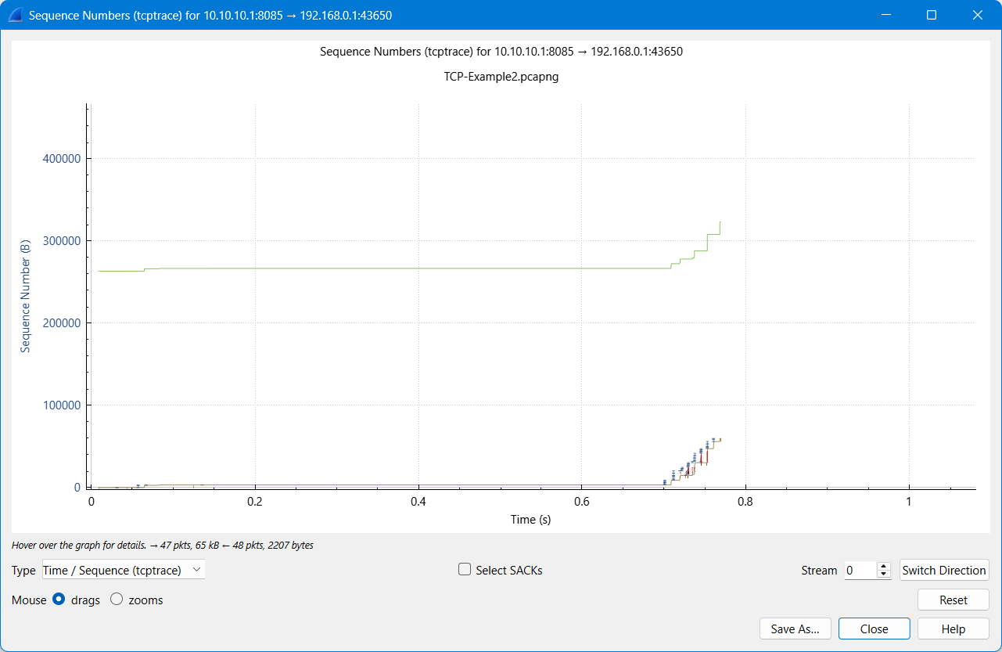Click the Switch Direction button
The height and width of the screenshot is (652, 1002).
point(944,570)
